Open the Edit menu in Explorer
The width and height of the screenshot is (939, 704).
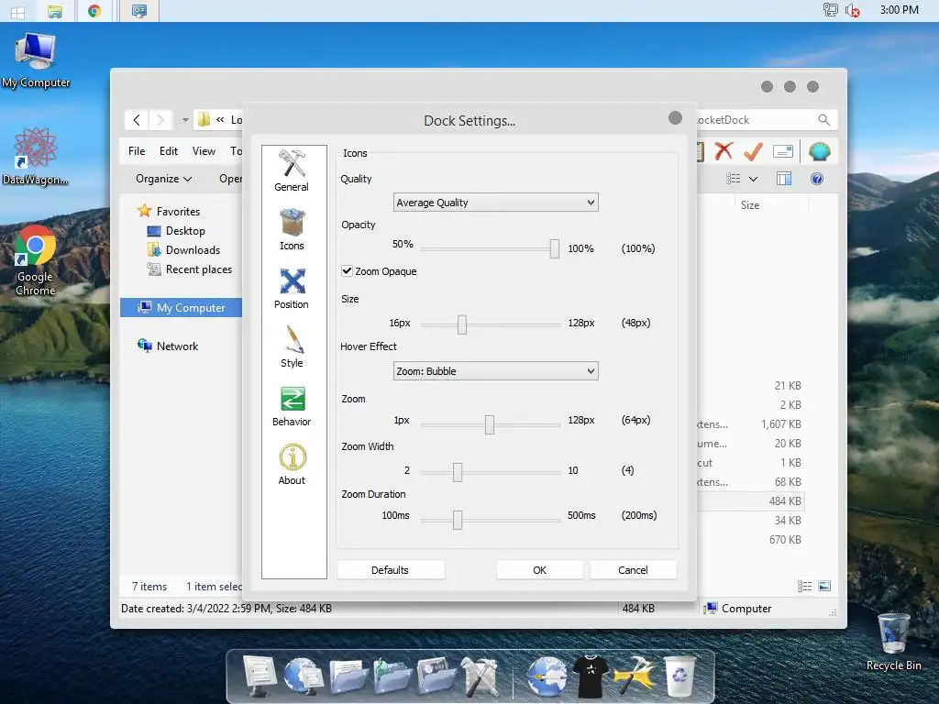pyautogui.click(x=169, y=151)
